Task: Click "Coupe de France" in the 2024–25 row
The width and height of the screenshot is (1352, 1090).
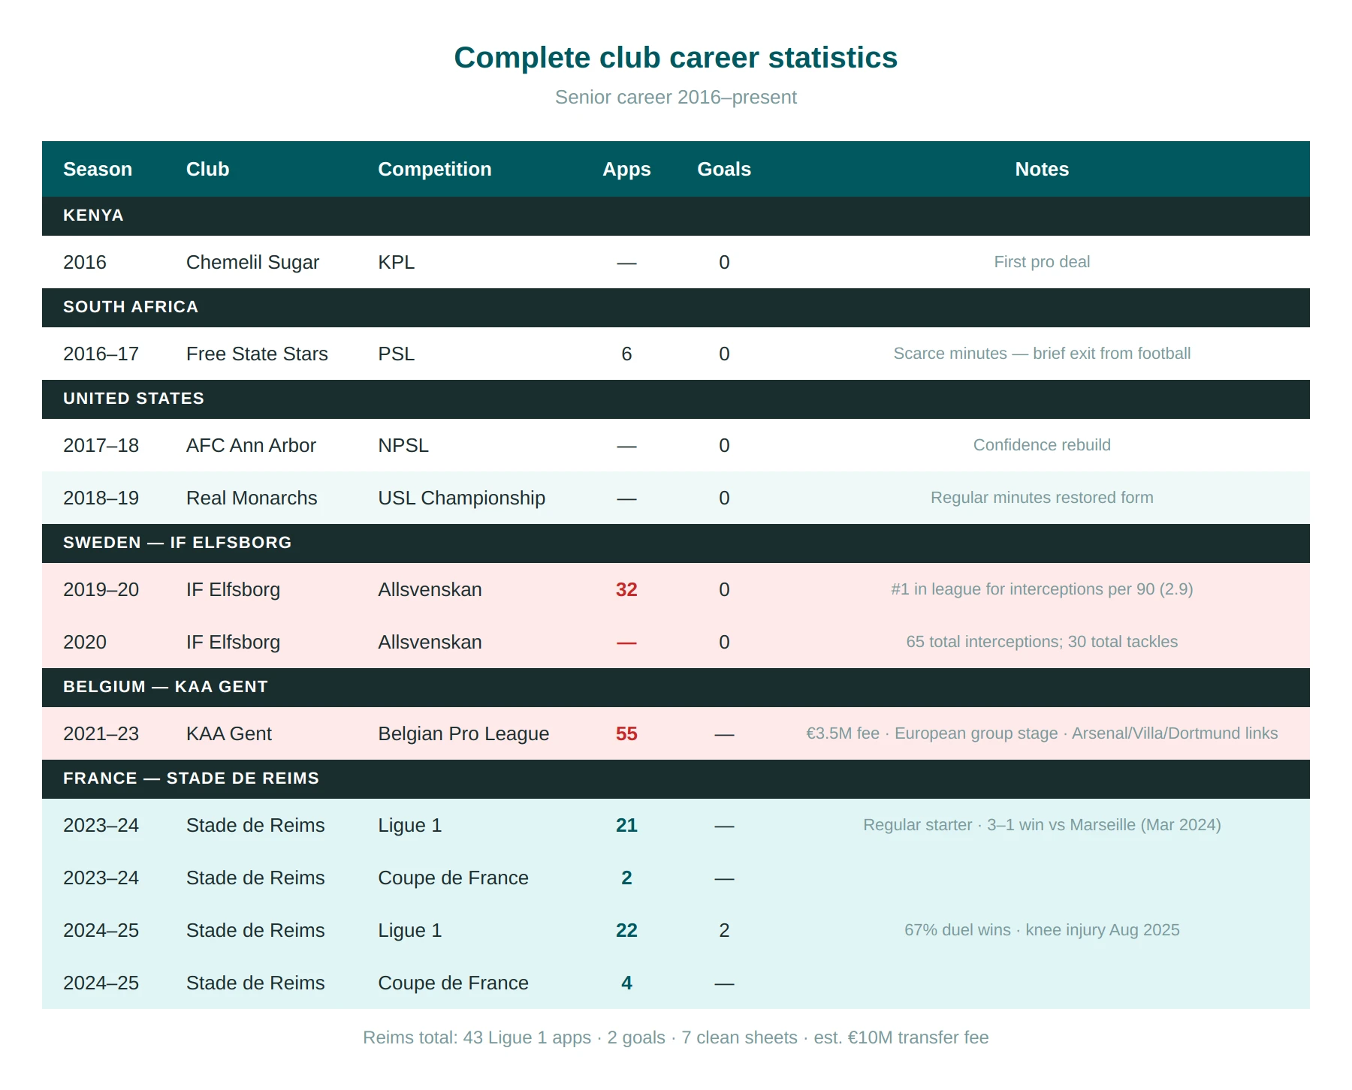Action: coord(453,983)
